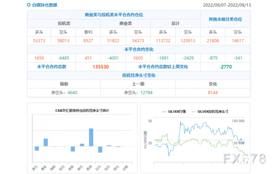Click the net short change value 8144
279x174 pixels.
click(x=225, y=92)
